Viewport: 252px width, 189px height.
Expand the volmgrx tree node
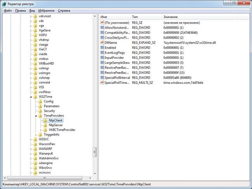(31, 73)
